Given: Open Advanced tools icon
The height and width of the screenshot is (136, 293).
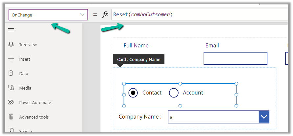Looking at the screenshot, I should tap(11, 117).
